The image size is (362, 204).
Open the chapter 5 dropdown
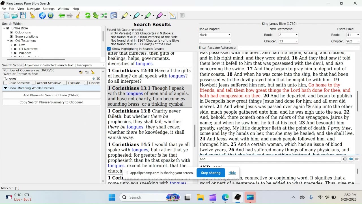point(215,41)
